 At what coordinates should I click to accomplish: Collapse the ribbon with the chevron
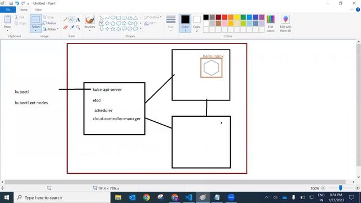352,10
